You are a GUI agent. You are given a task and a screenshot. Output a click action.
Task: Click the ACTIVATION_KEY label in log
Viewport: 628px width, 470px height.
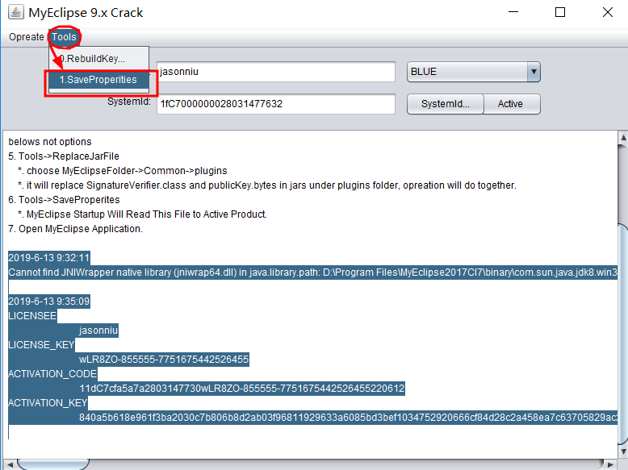[x=48, y=403]
